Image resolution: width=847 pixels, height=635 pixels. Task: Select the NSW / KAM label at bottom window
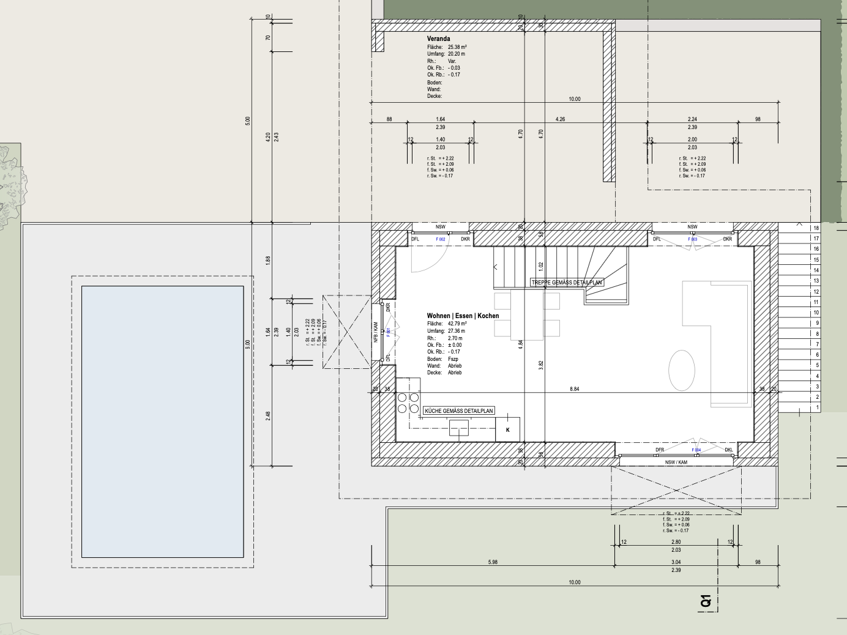point(676,462)
